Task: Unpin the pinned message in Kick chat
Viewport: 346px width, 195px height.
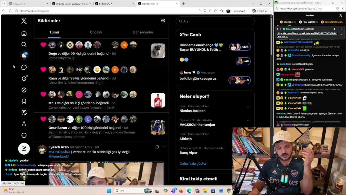Action: click(334, 29)
